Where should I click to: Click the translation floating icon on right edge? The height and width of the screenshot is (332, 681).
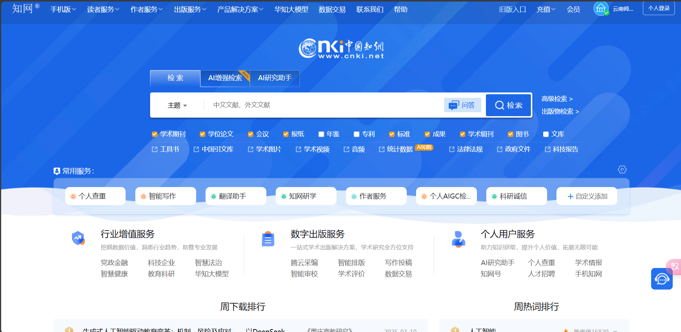tap(674, 267)
